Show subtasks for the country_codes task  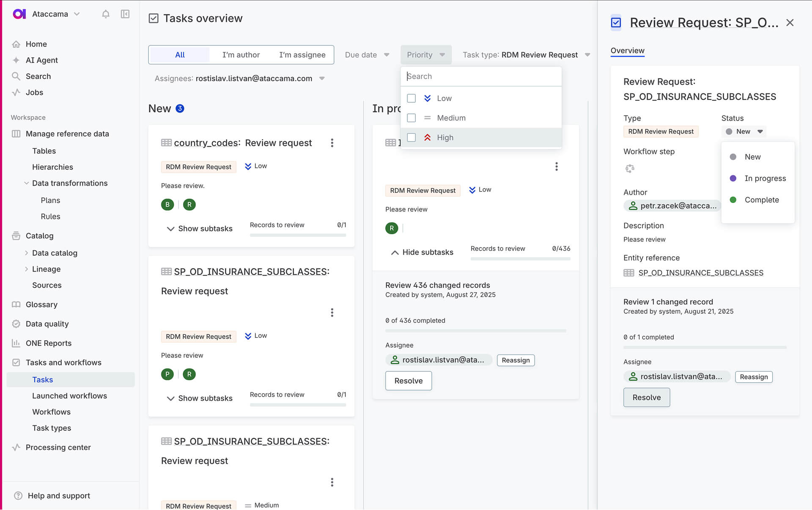tap(200, 229)
